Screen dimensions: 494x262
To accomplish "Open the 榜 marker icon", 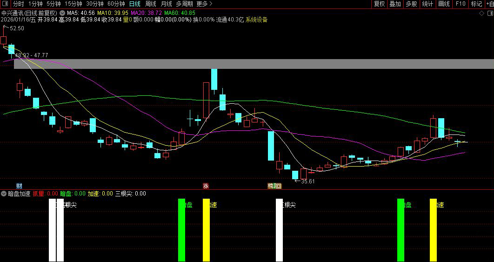I will (x=270, y=186).
